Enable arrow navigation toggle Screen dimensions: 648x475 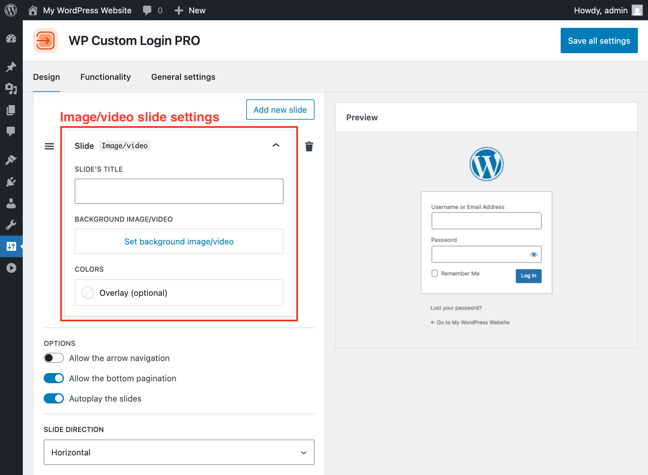click(x=54, y=358)
